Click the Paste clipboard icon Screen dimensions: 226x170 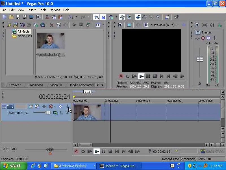tap(60, 17)
